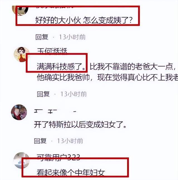This screenshot has width=178, height=180.
Task: Click 13小时前 under the 科技感 comment
Action: (x=74, y=94)
